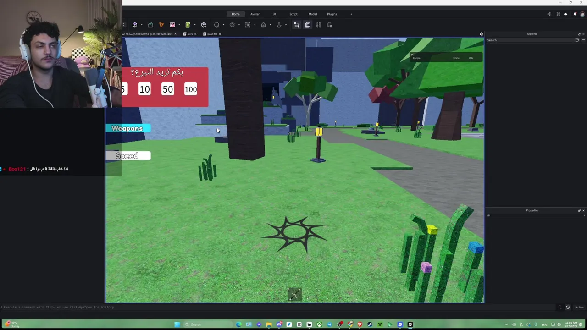The height and width of the screenshot is (330, 587).
Task: Close the Aura document tab
Action: pyautogui.click(x=195, y=34)
